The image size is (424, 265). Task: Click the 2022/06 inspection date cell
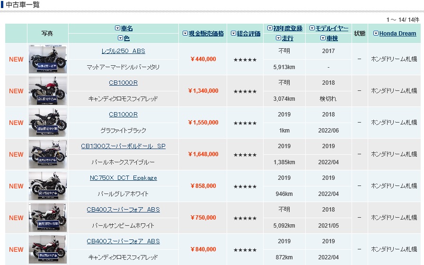[x=328, y=131]
